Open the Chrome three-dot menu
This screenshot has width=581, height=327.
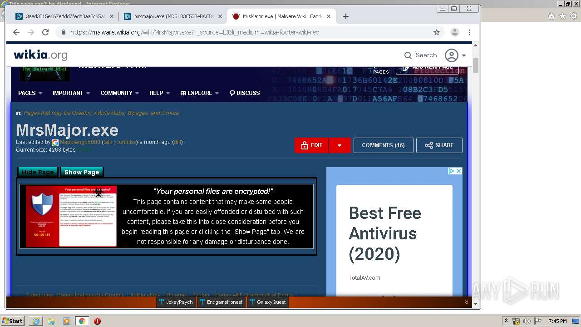470,32
